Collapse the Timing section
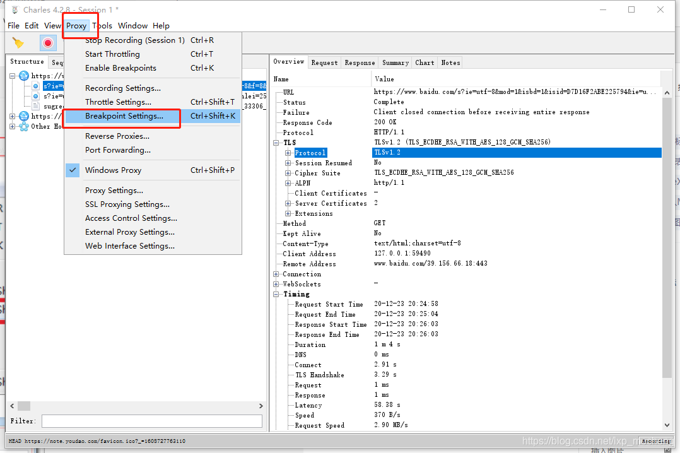680x453 pixels. [x=276, y=294]
